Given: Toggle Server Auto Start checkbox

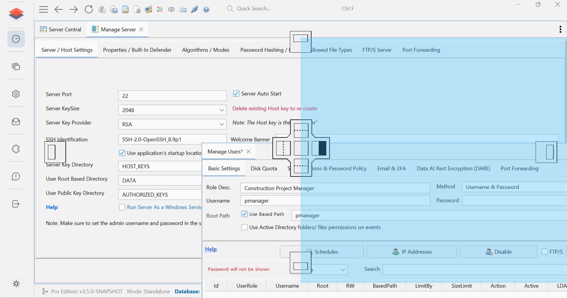Looking at the screenshot, I should (236, 94).
